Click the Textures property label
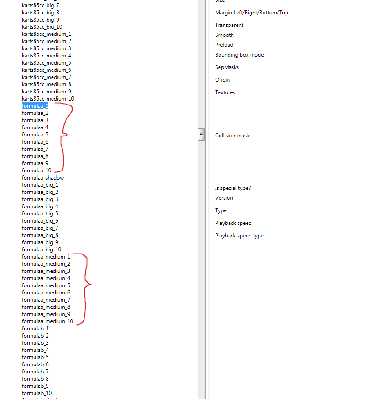 click(x=225, y=92)
